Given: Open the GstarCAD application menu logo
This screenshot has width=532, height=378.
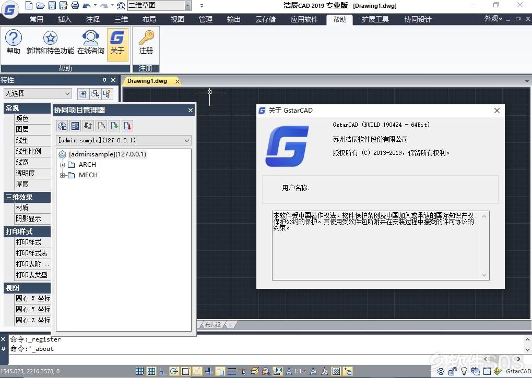Looking at the screenshot, I should coord(9,9).
